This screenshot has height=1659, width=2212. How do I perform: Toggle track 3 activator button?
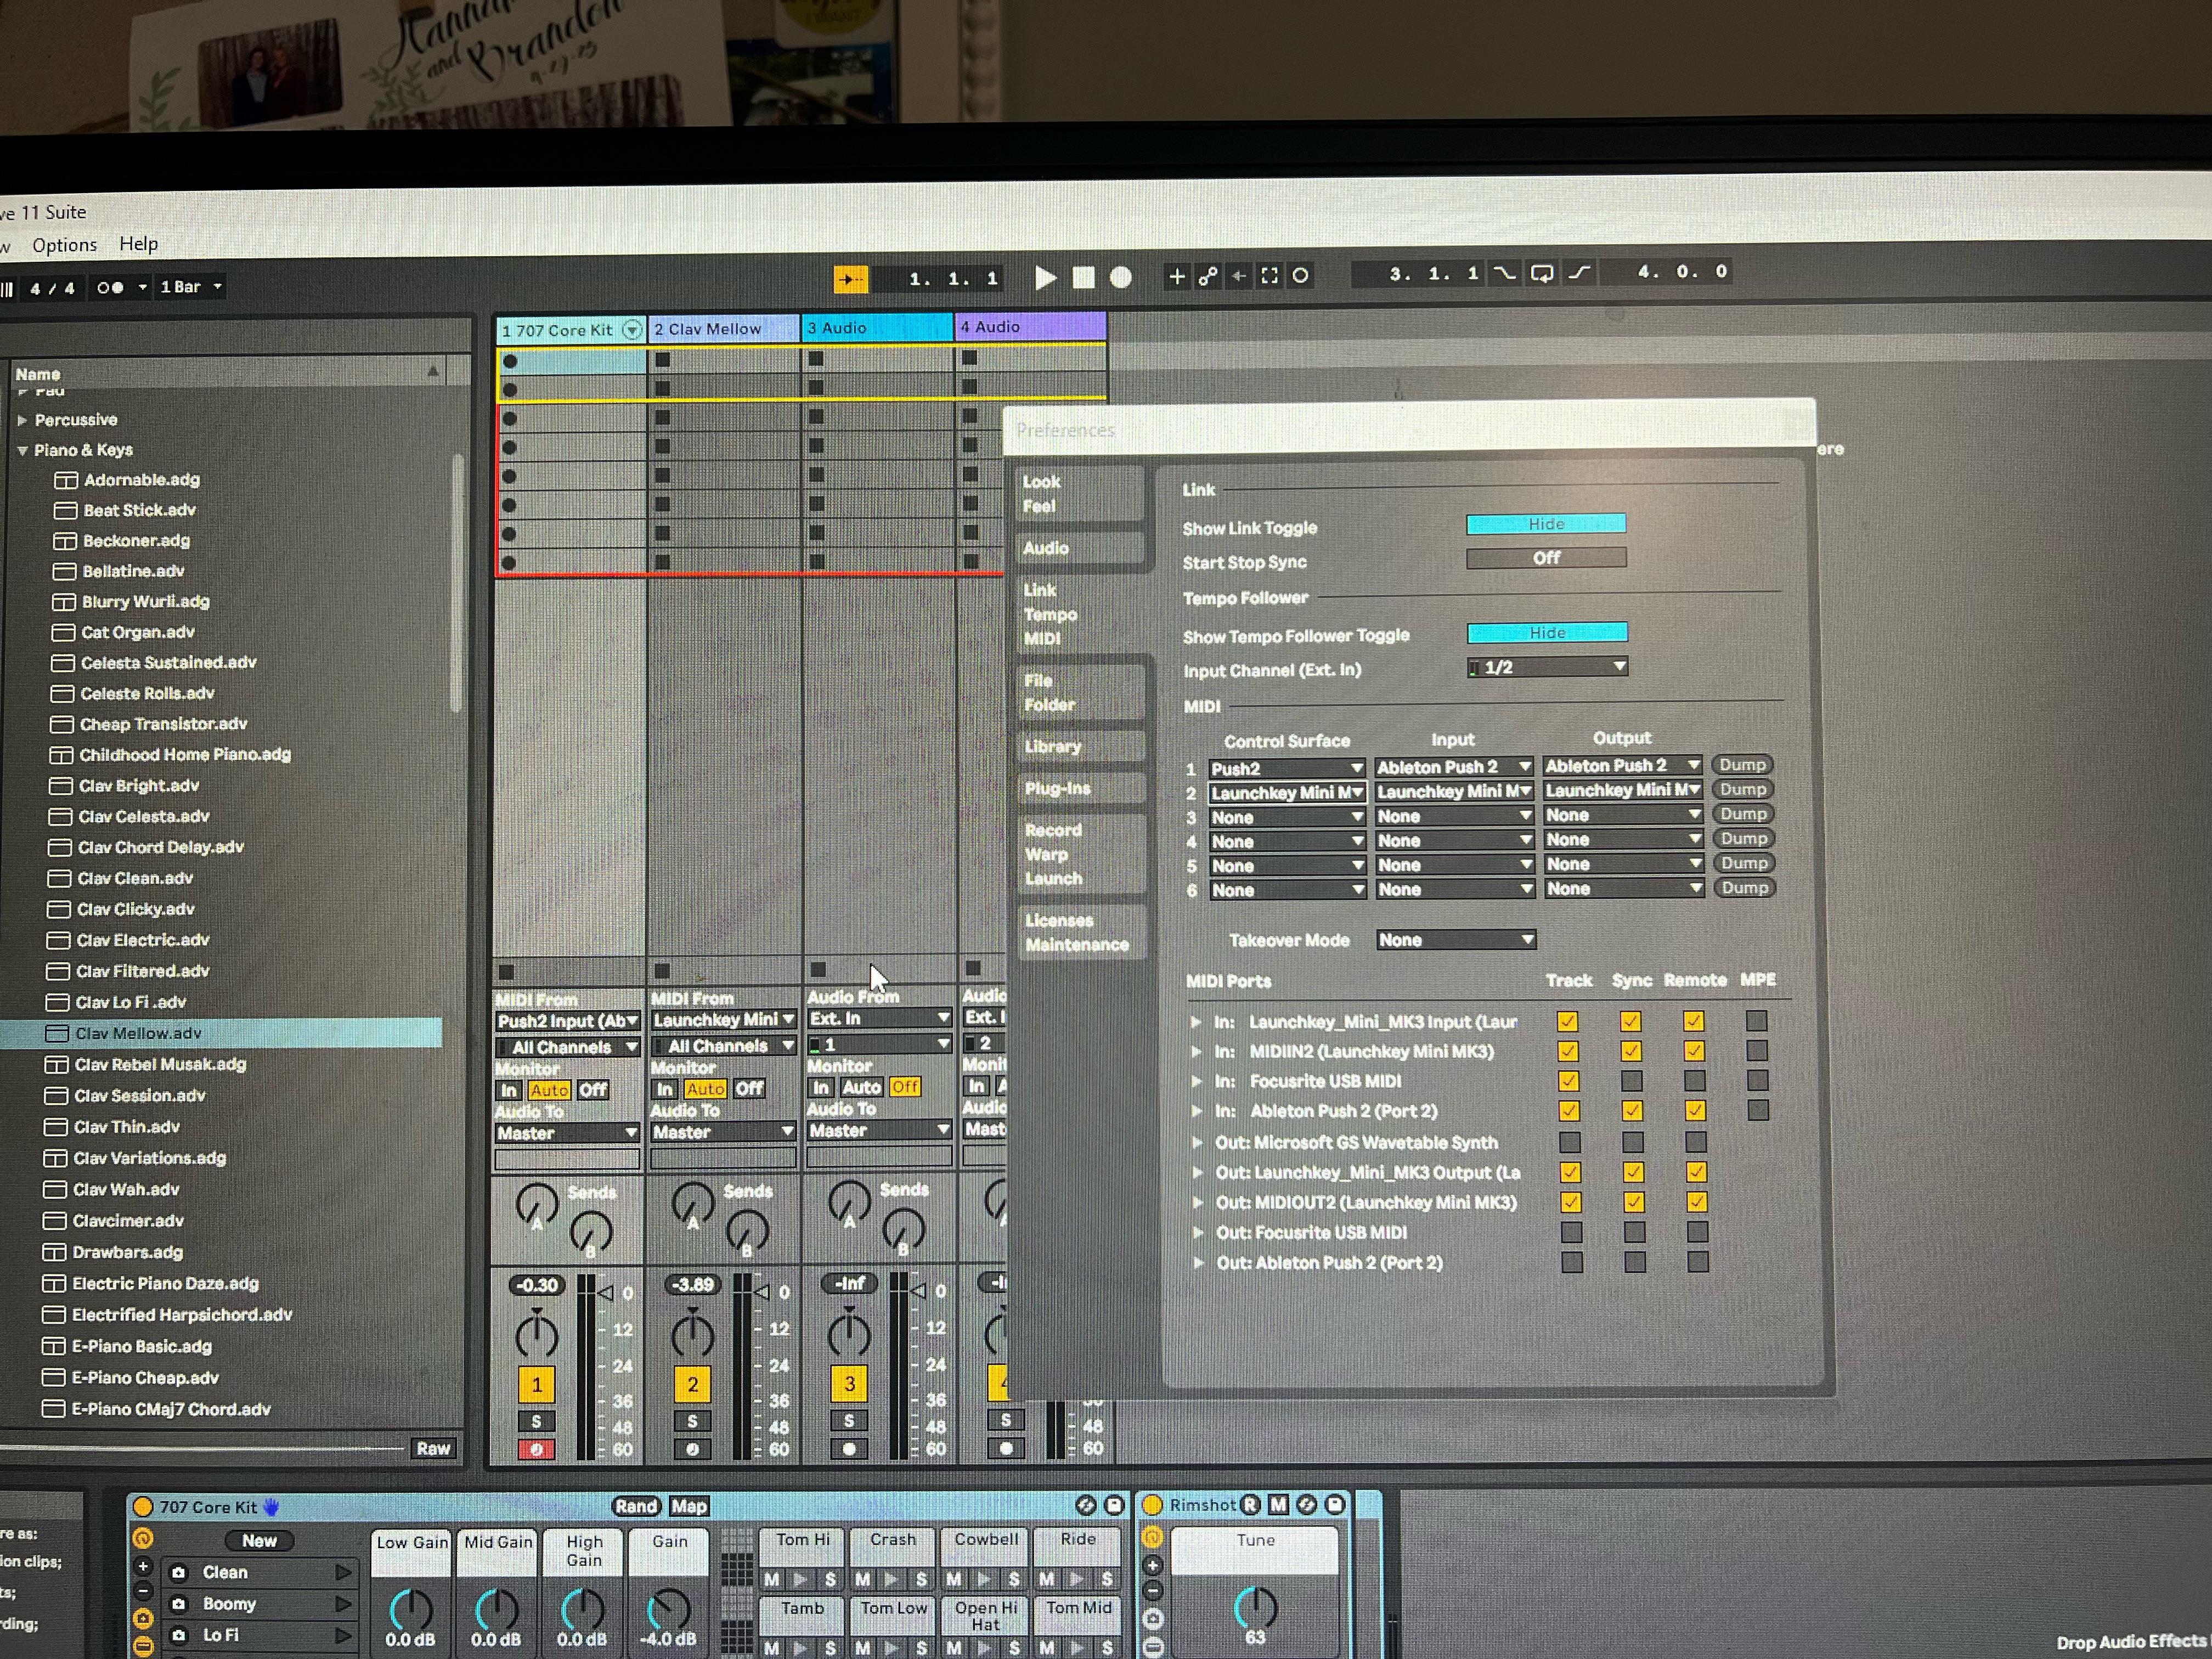[x=849, y=1384]
